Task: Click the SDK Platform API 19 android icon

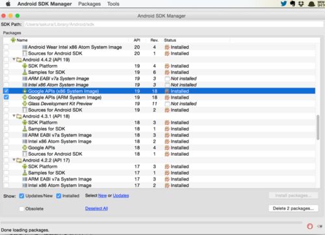Action: 25,66
